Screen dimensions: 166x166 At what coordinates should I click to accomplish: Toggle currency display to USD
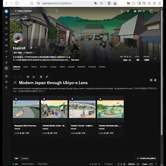(151, 164)
